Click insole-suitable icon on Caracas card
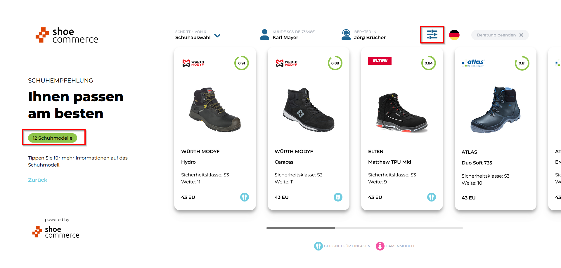Screen dimensions: 561x268 (x=338, y=197)
